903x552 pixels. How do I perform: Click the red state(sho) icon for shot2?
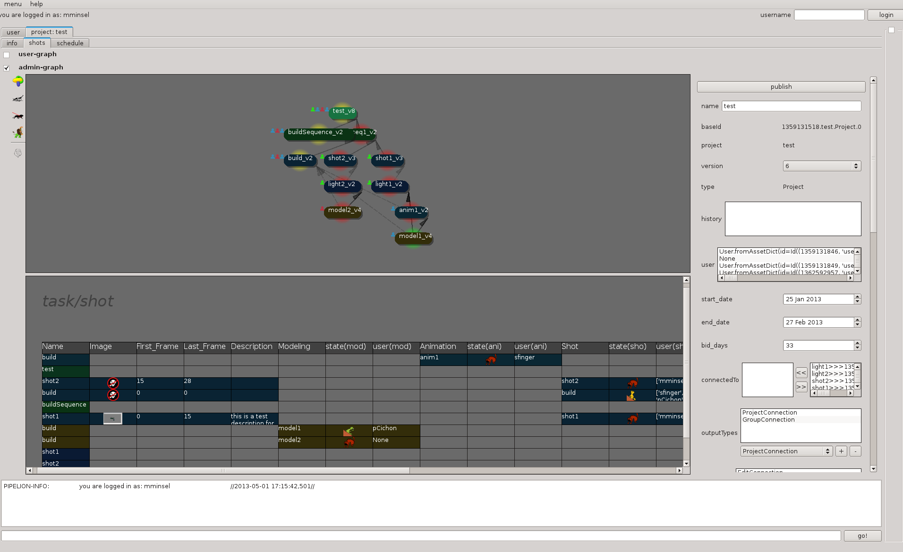632,383
